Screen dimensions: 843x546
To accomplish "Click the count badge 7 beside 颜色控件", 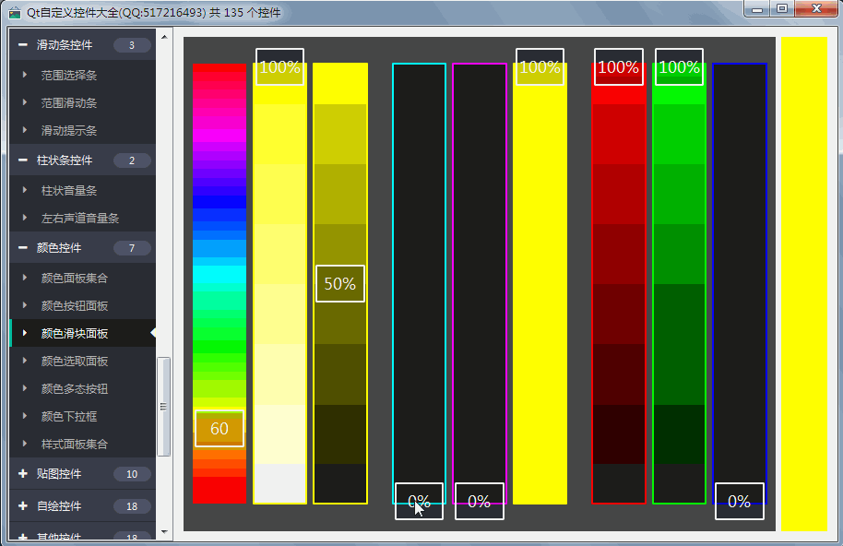I will coord(132,248).
